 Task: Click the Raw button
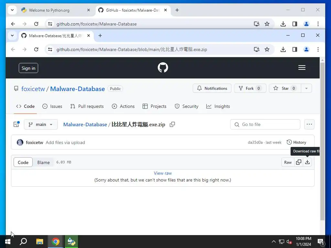288,162
